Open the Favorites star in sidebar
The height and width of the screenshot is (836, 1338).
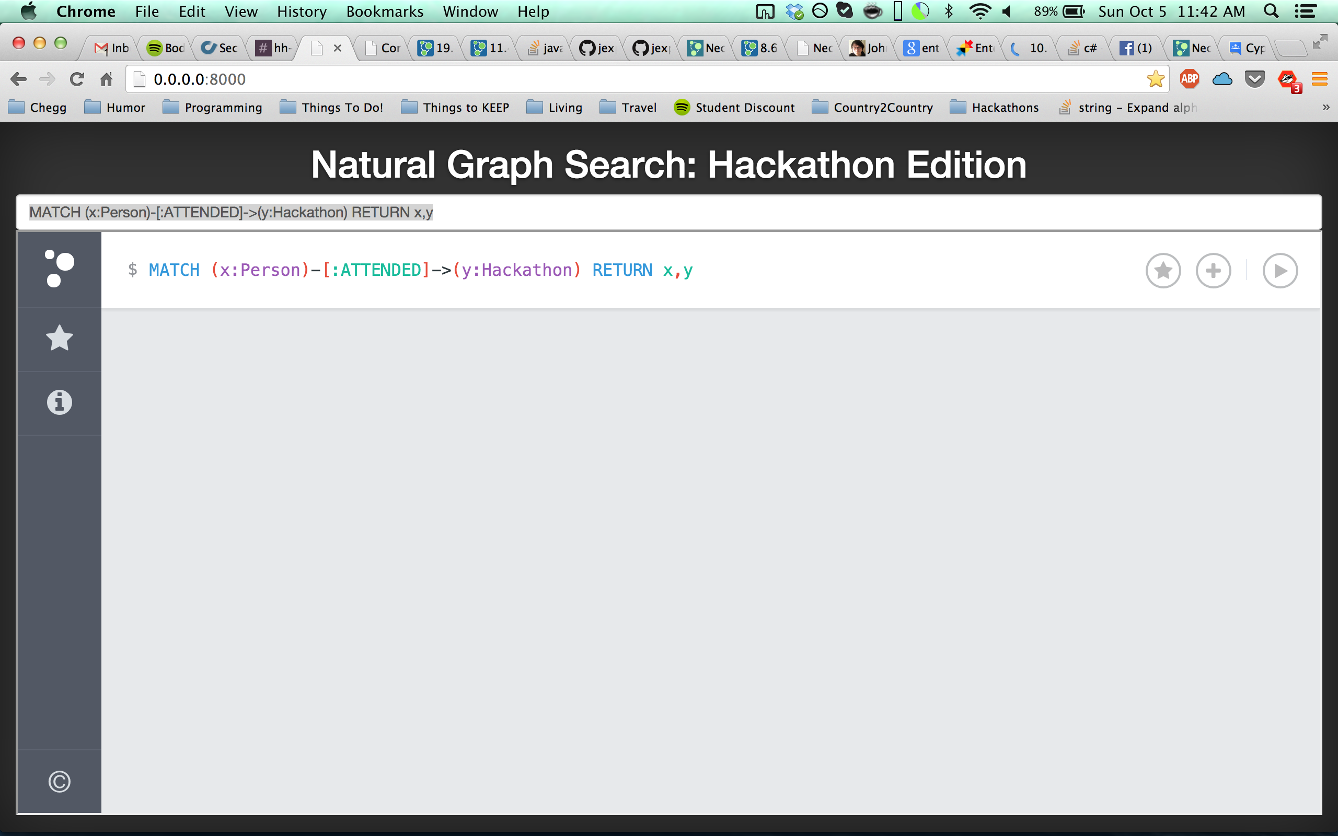point(59,338)
